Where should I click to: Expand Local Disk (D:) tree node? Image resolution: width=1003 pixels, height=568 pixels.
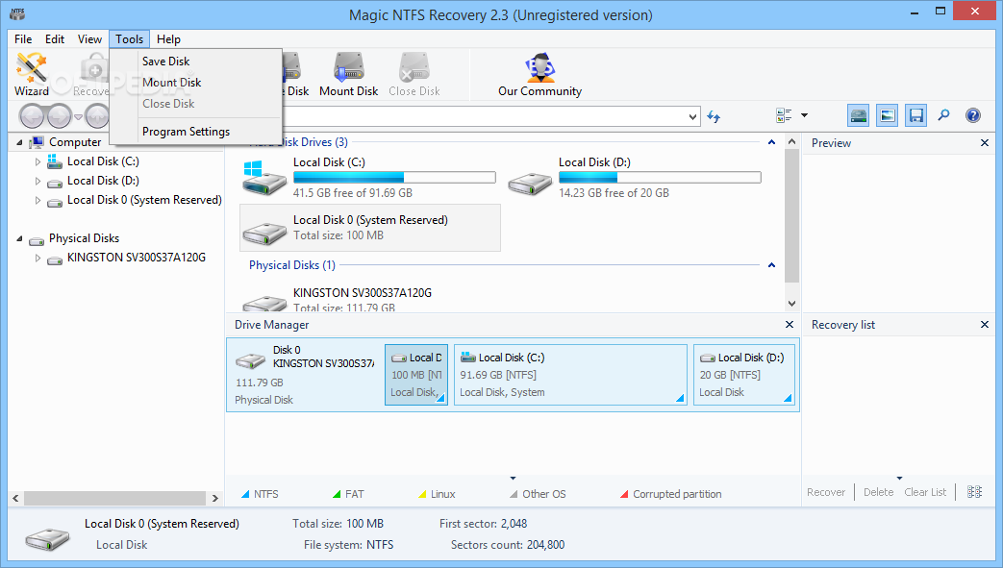[x=38, y=181]
